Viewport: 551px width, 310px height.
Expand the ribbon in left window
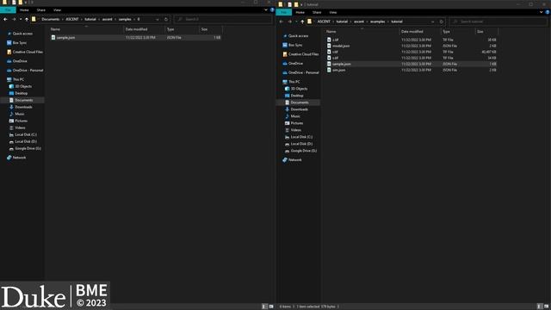266,9
